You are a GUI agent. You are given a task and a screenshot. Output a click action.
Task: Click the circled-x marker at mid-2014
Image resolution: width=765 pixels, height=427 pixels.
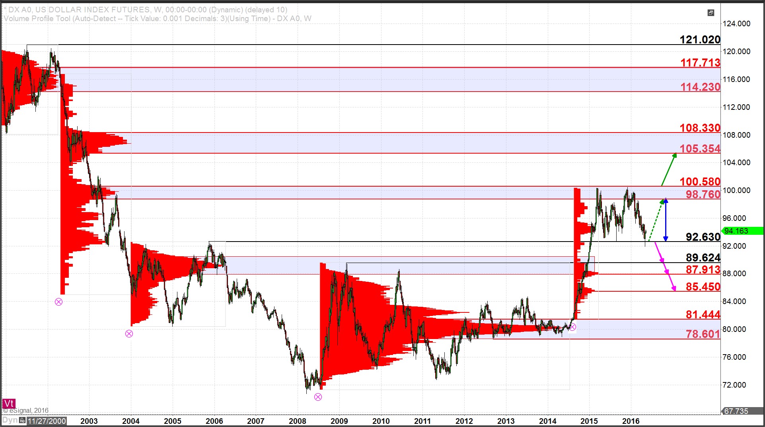[572, 327]
